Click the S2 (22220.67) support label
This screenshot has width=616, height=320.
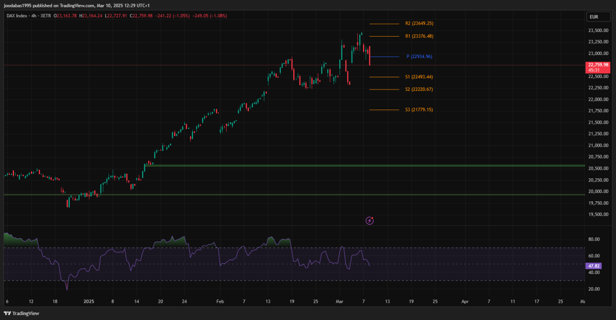coord(419,90)
